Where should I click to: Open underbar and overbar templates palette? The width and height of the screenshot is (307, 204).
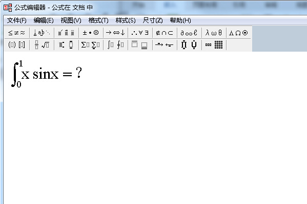pos(140,45)
